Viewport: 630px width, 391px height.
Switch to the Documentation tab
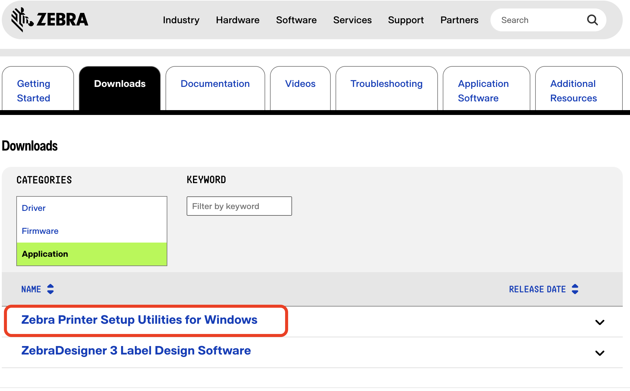tap(215, 84)
